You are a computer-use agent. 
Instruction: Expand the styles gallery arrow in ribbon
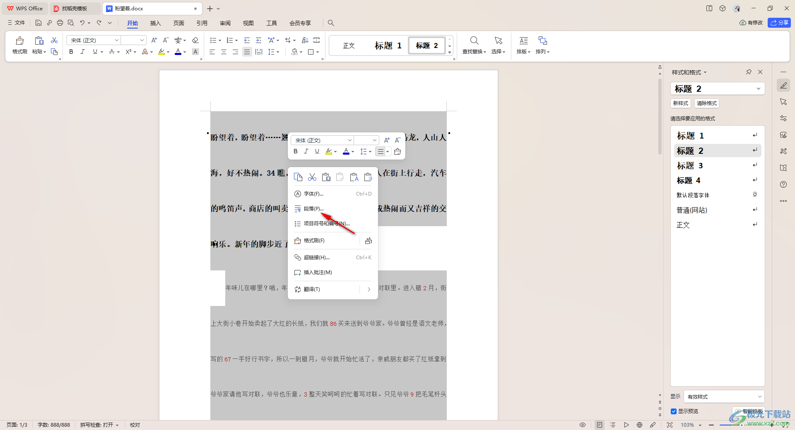[x=450, y=53]
